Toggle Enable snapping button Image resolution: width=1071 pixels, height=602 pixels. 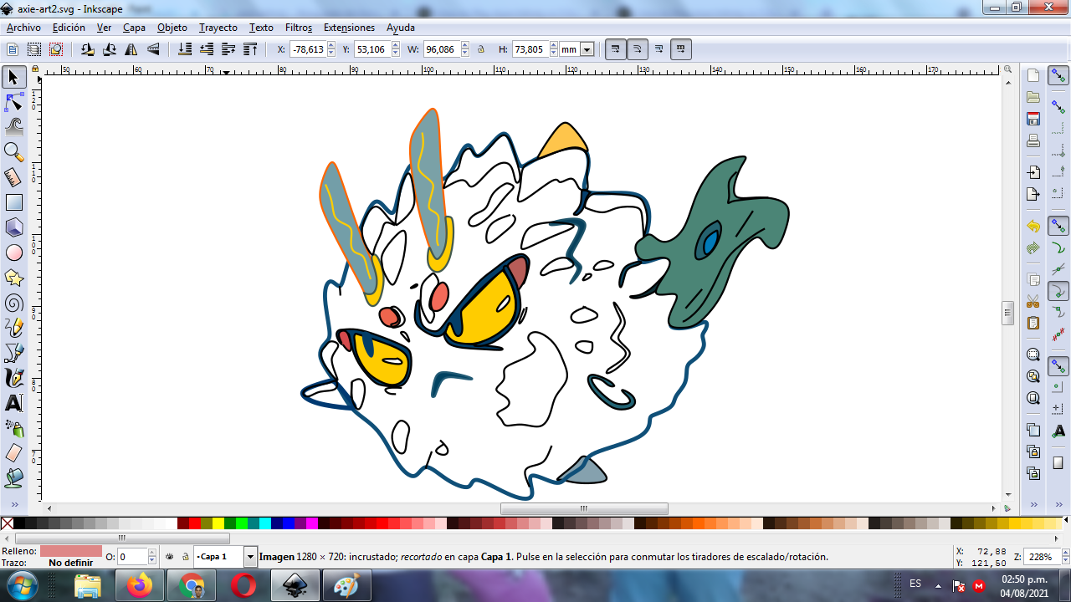tap(1058, 77)
